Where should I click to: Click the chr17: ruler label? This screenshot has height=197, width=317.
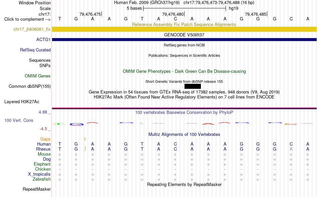click(44, 14)
